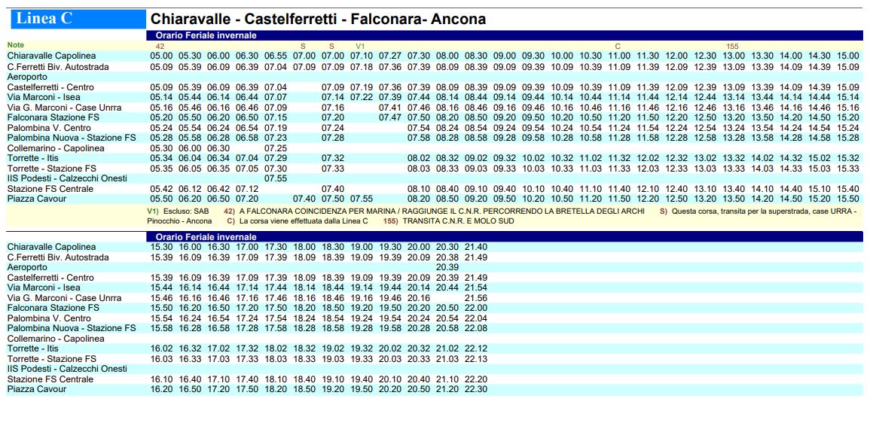The width and height of the screenshot is (873, 435).
Task: Select "Piazza Cavour" stop name in the evening table
Action: point(37,389)
